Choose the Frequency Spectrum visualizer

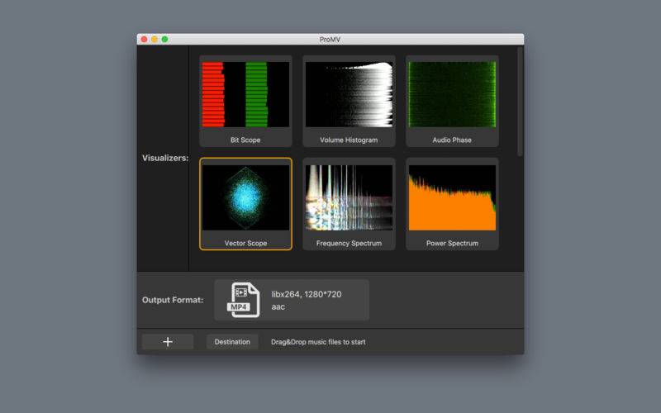[x=349, y=204]
